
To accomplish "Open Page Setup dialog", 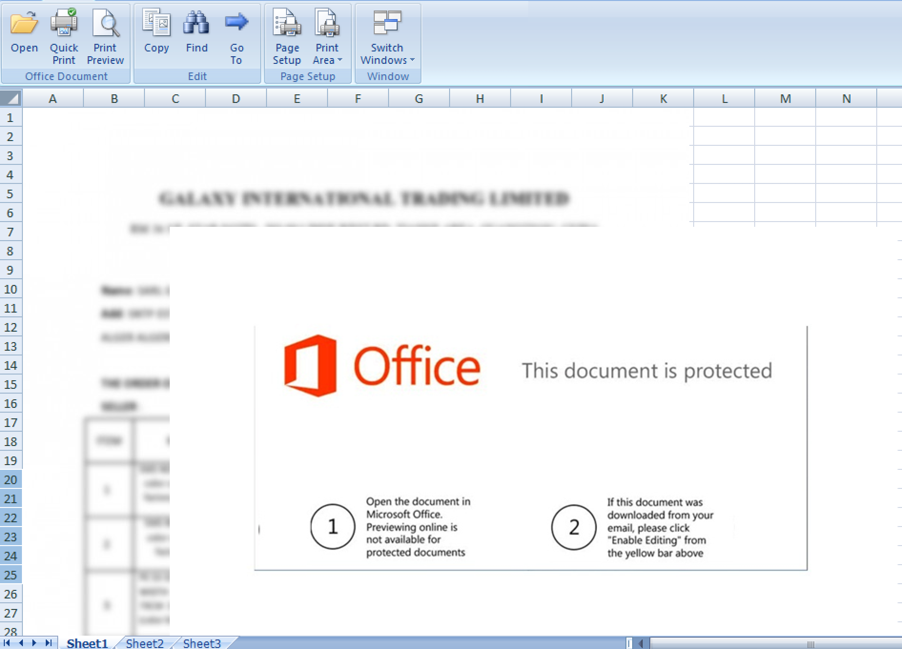I will 287,23.
